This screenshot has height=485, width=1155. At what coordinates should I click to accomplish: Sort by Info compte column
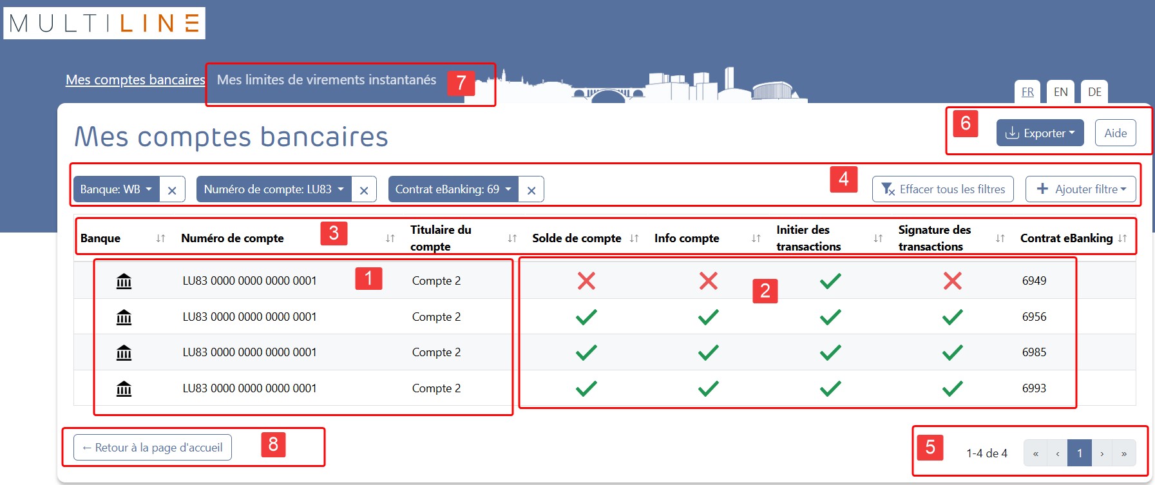click(x=756, y=238)
